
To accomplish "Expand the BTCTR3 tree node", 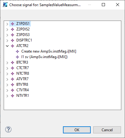I will 7,63.
